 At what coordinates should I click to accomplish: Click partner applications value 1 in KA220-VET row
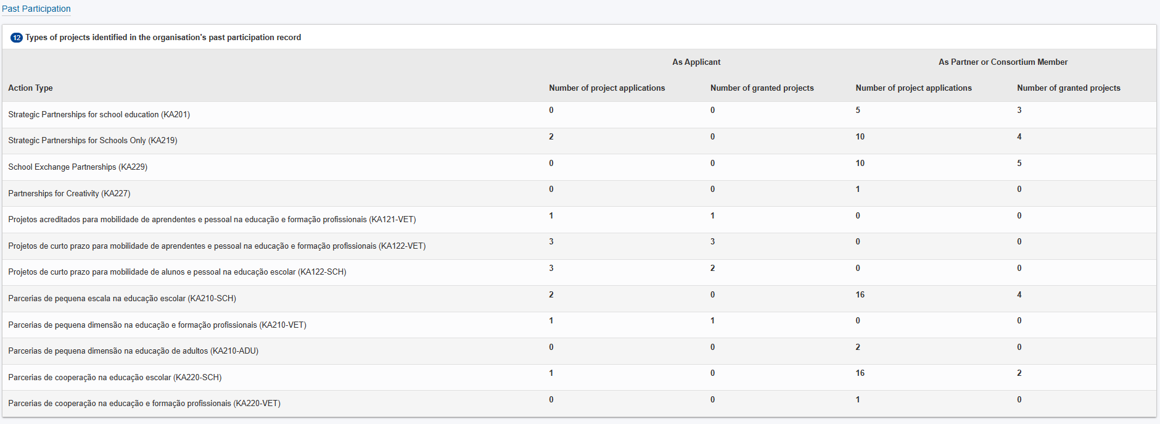pos(858,400)
